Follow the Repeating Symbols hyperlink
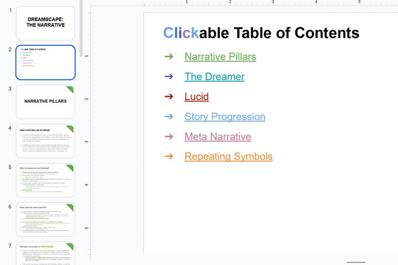The image size is (398, 265). (228, 156)
